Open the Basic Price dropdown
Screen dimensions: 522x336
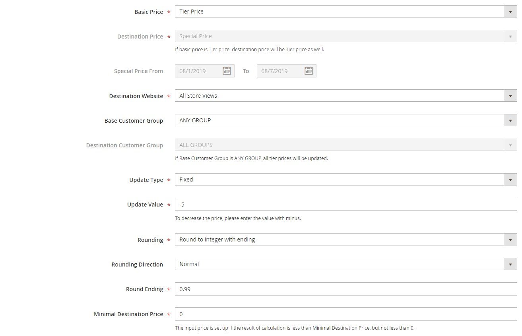[346, 12]
